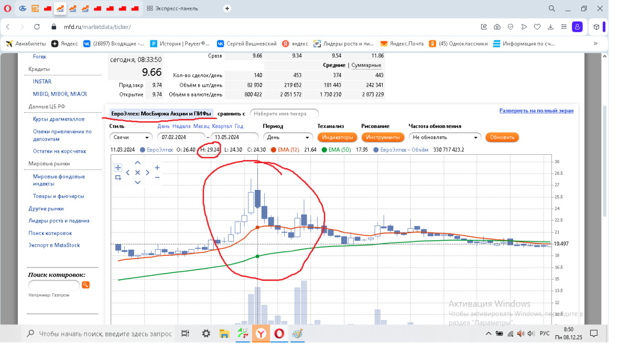Click the chart pan-up arrow
Screen dimensions: 629x362
[x=137, y=163]
